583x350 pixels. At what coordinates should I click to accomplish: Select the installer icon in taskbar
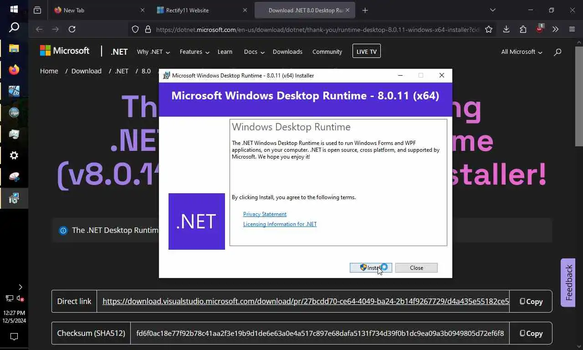tap(14, 198)
